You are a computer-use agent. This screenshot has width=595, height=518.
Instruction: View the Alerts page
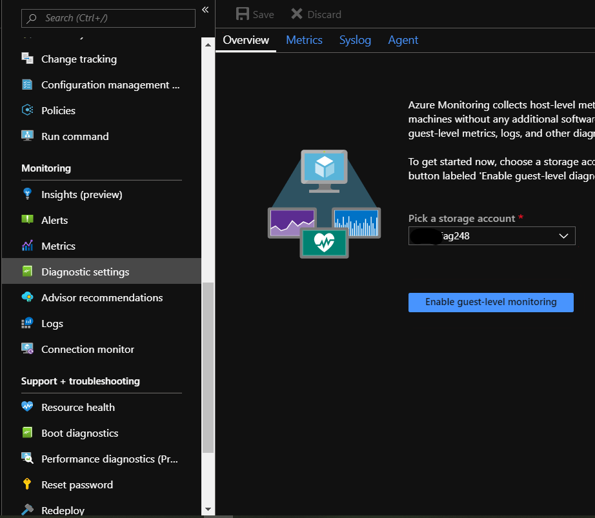[x=55, y=220]
